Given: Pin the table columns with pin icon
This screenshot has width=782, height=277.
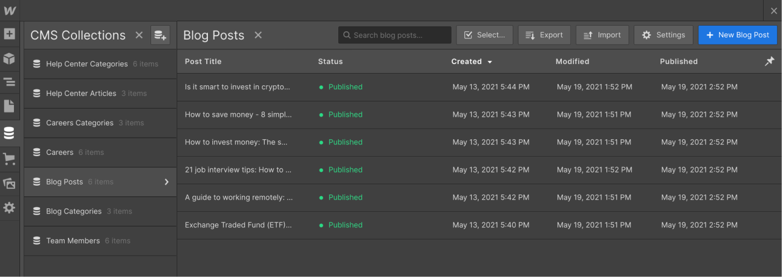Looking at the screenshot, I should [769, 61].
